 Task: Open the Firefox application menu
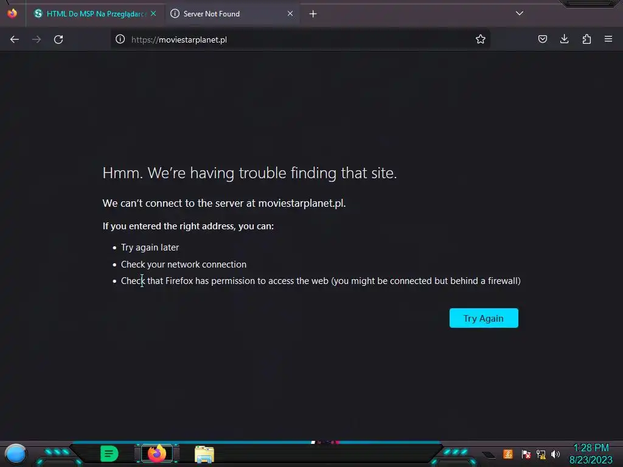[608, 39]
